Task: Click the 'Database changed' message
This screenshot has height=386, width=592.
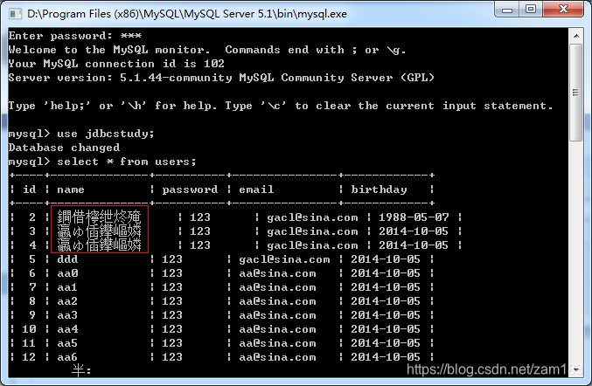Action: 64,148
